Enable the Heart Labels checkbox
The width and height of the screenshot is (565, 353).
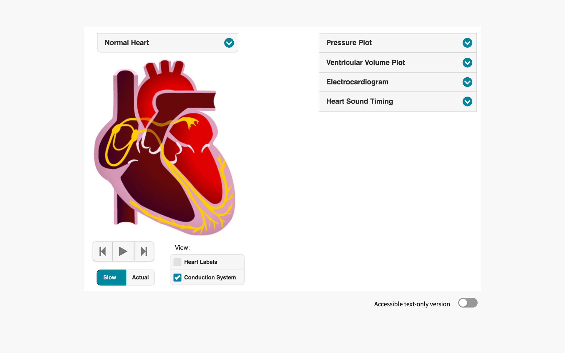(177, 262)
